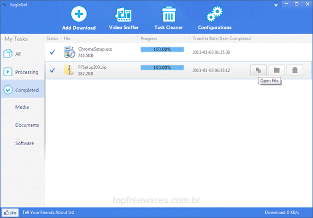The height and width of the screenshot is (218, 313).
Task: Click the 745.5KB file size text
Action: coord(85,56)
